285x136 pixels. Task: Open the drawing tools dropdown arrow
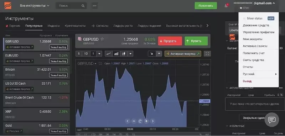tap(159, 54)
